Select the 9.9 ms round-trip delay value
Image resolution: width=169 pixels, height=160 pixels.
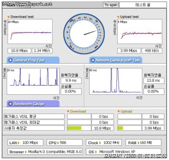pyautogui.click(x=71, y=81)
